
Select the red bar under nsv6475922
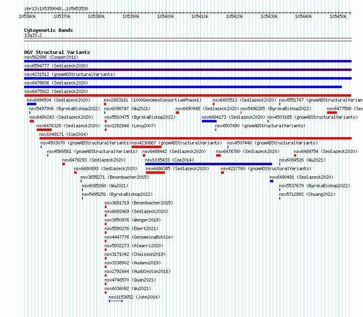[x=188, y=95]
